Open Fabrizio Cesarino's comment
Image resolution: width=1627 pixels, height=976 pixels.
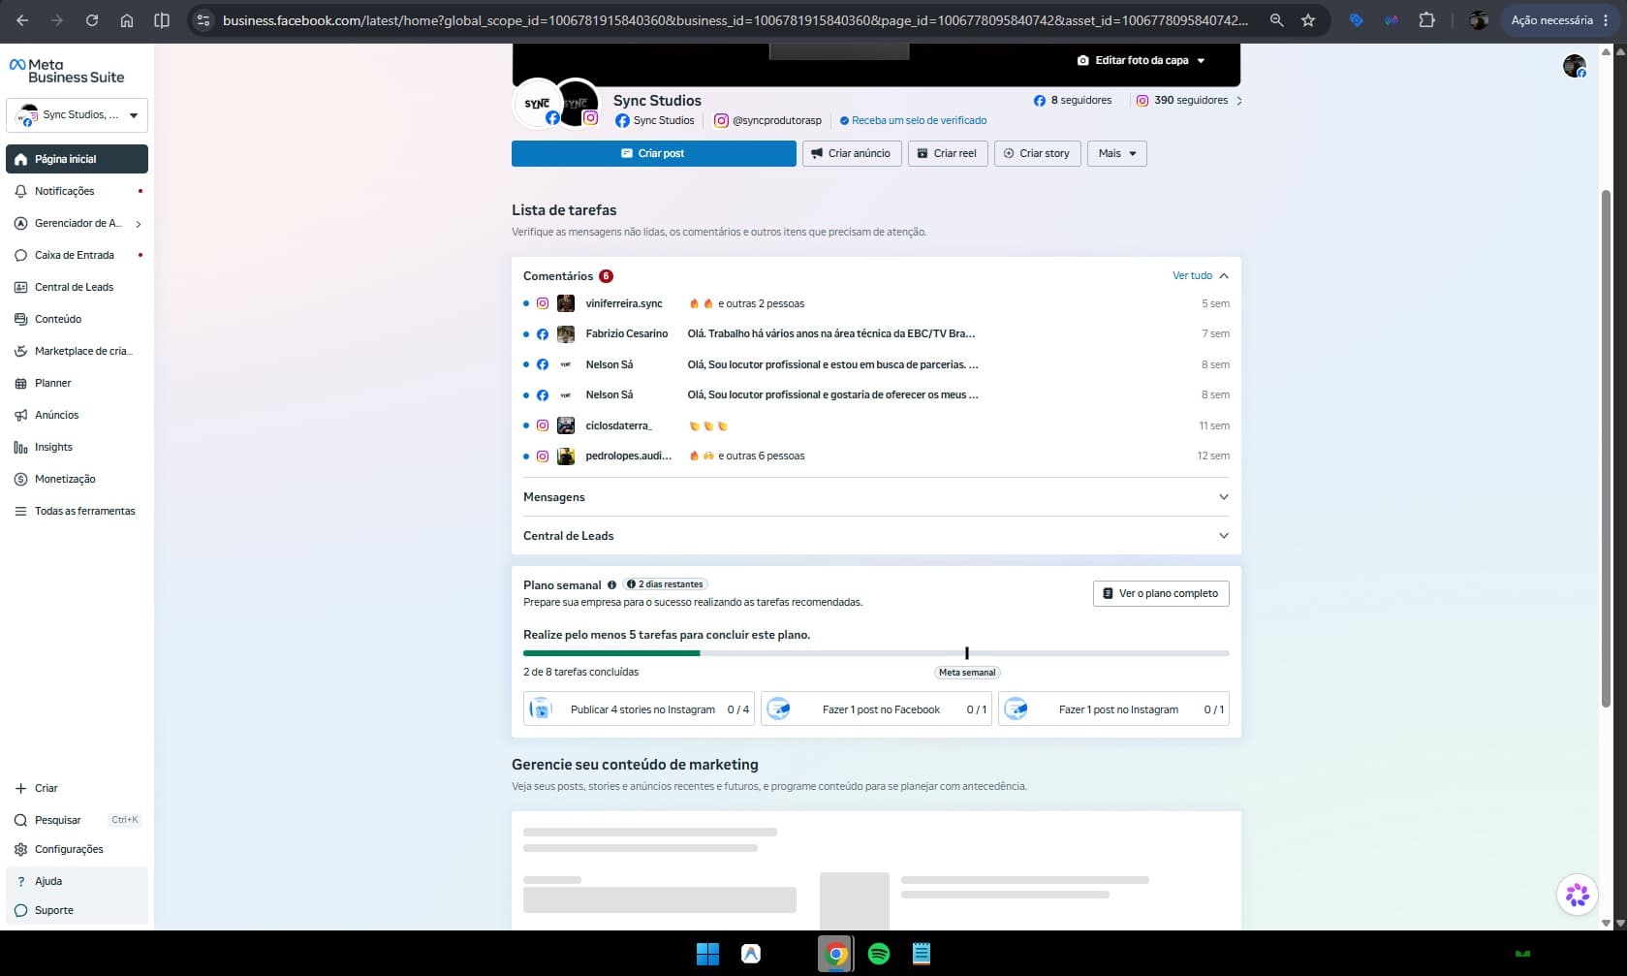pyautogui.click(x=876, y=333)
